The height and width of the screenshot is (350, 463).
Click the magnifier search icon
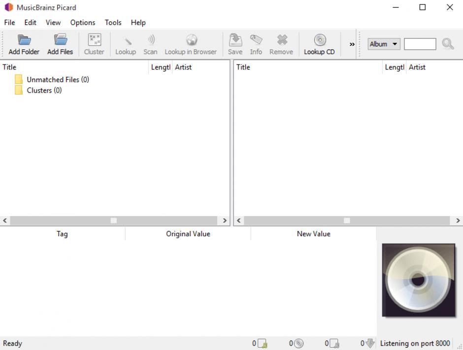[x=448, y=44]
